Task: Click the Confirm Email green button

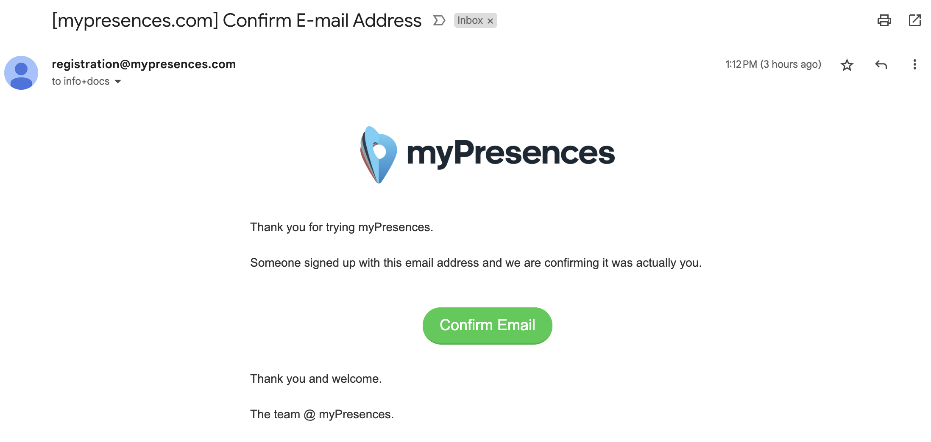Action: coord(488,326)
